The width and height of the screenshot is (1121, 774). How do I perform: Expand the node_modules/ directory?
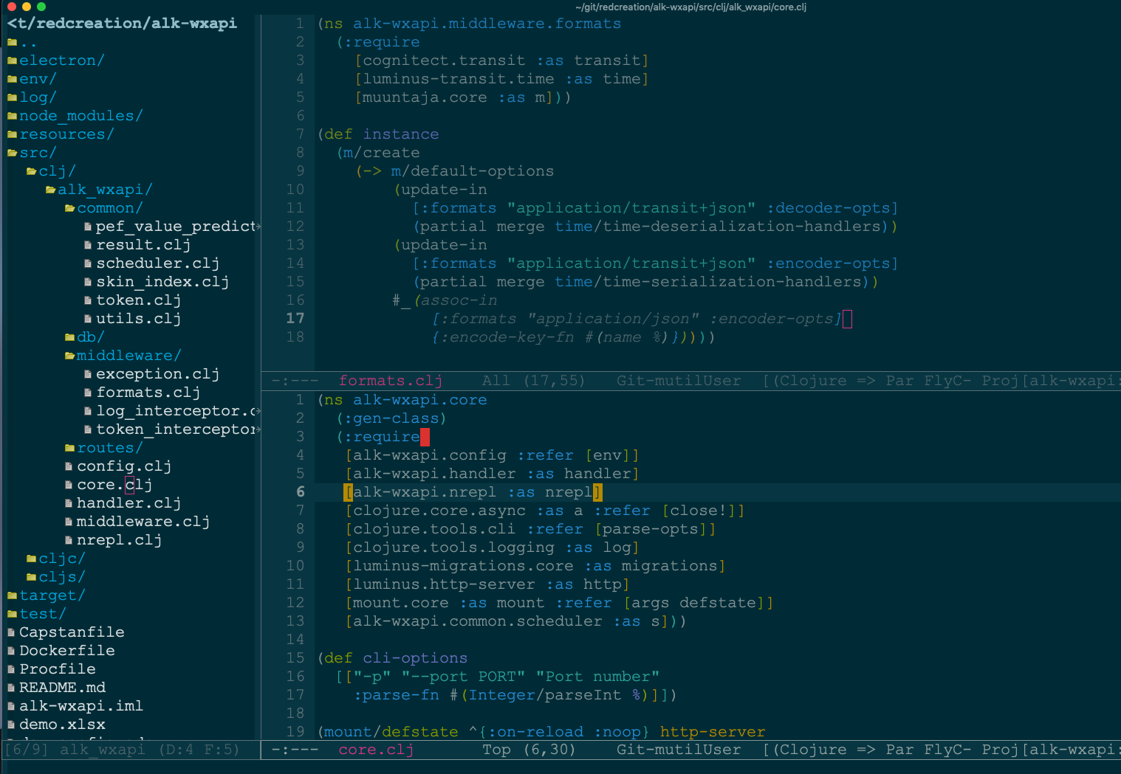tap(81, 116)
